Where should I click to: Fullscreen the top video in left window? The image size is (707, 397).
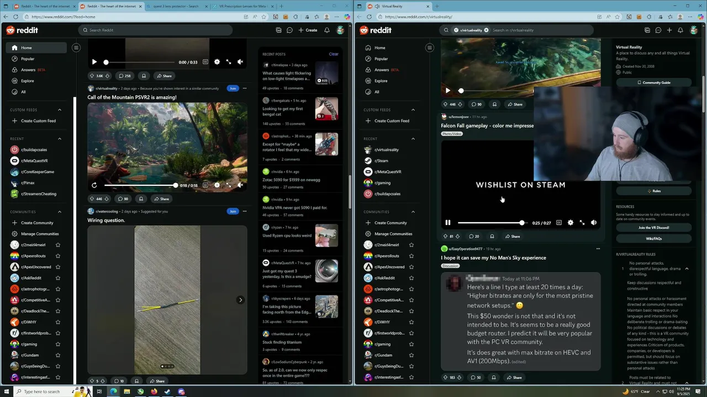click(229, 62)
